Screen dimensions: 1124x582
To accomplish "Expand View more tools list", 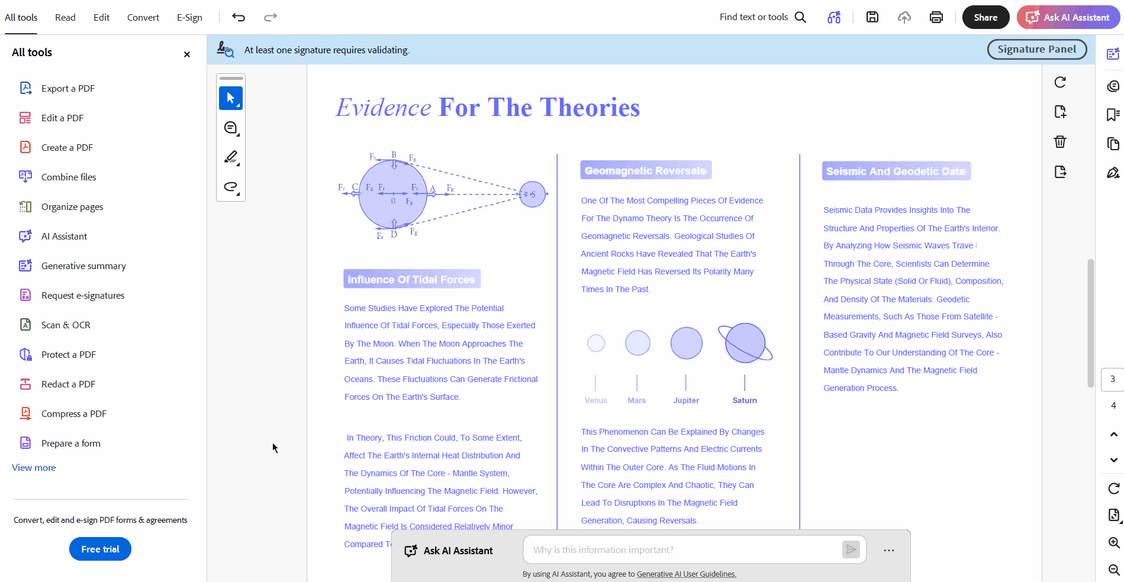I will 34,467.
